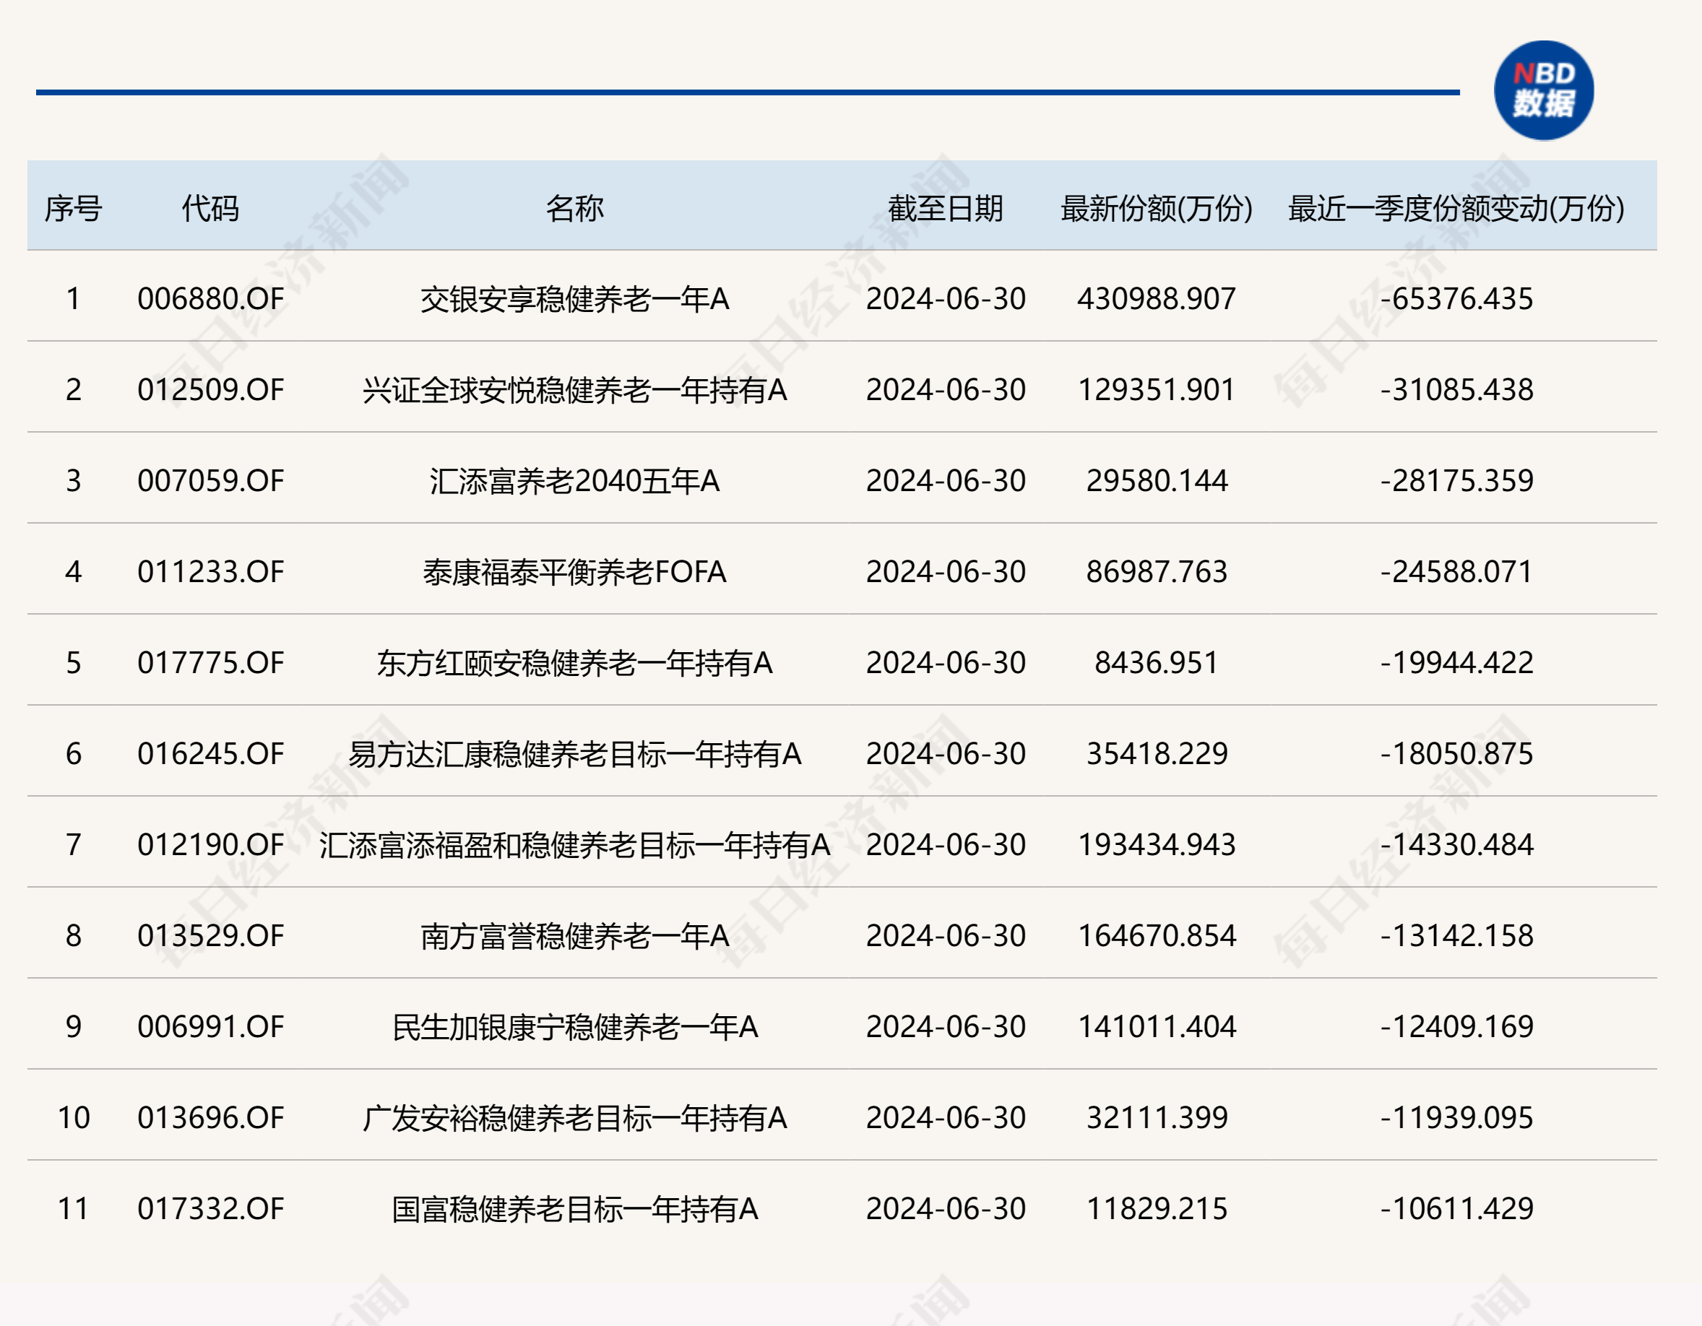Select the 截至日期 column header
Image resolution: width=1702 pixels, height=1326 pixels.
tap(946, 209)
